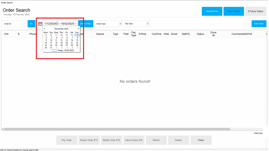Viewport: 269px width, 151px height.
Task: Click the horizontal scrollbar thumb
Action: coord(117,129)
